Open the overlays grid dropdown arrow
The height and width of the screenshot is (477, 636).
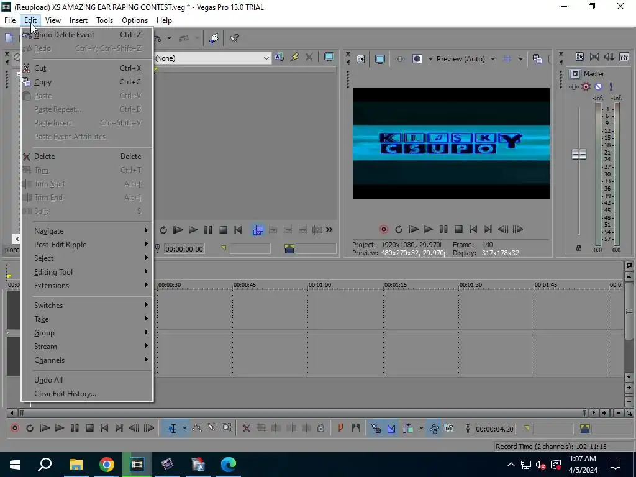[x=520, y=59]
